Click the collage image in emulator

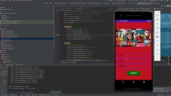134,38
